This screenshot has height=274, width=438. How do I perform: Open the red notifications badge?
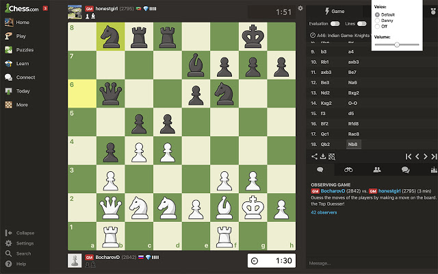pyautogui.click(x=45, y=8)
